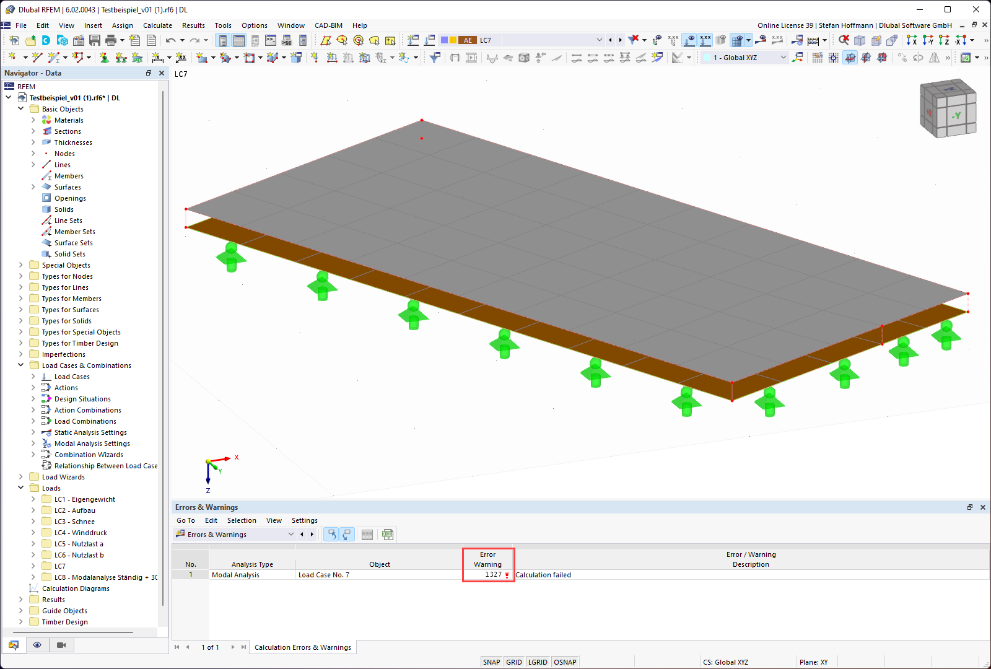Viewport: 991px width, 669px height.
Task: Click the Navigator vertical scrollbar
Action: point(163,347)
